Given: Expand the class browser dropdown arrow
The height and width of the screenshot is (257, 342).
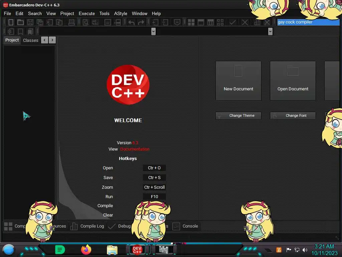Looking at the screenshot, I should click(x=153, y=31).
